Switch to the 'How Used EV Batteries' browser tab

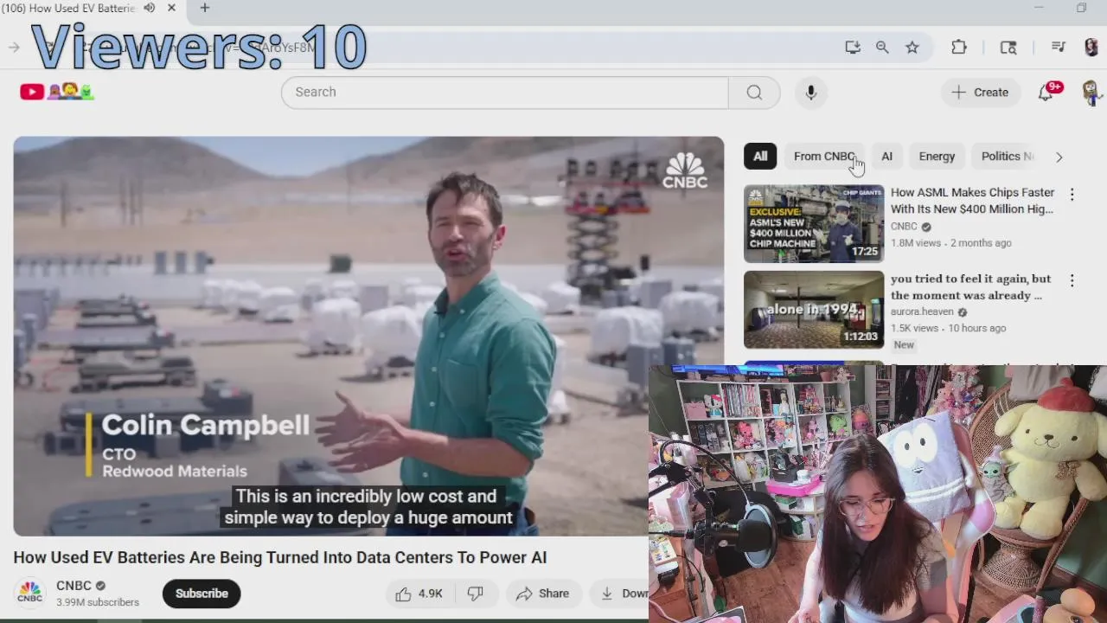pyautogui.click(x=69, y=8)
